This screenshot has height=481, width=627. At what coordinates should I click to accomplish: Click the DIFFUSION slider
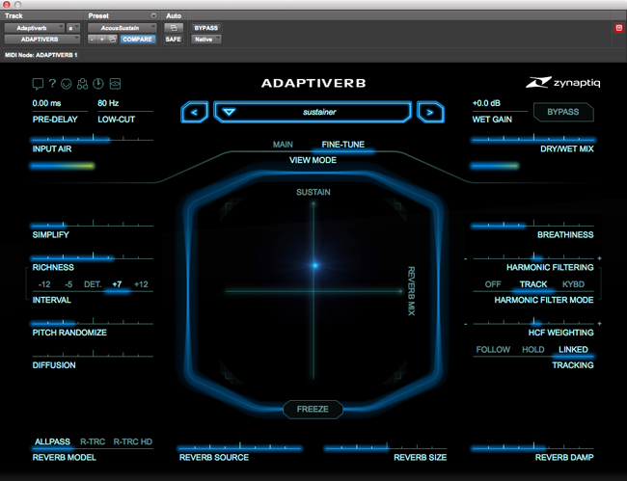click(x=93, y=355)
